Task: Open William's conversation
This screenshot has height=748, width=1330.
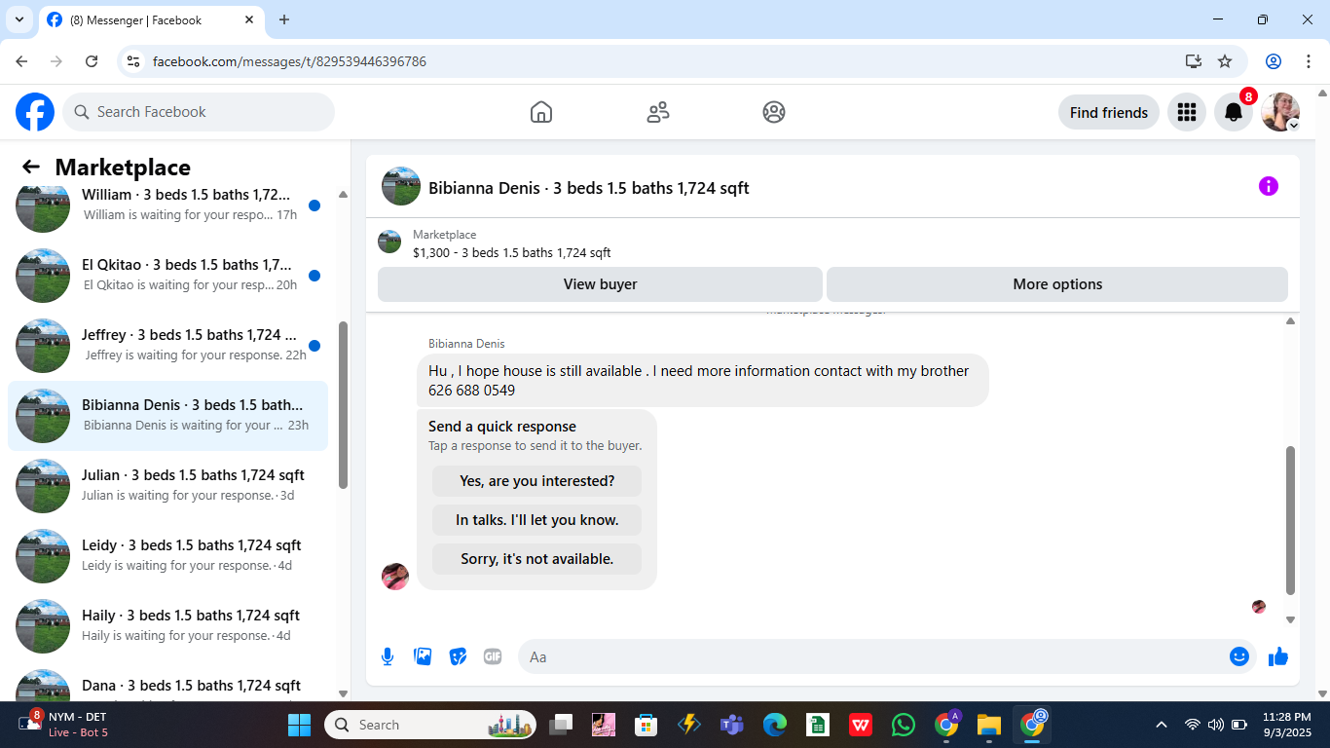Action: coord(167,205)
